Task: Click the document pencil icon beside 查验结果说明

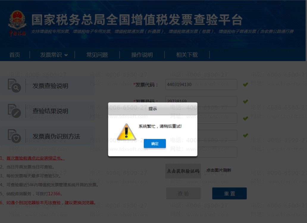Action: (14, 111)
